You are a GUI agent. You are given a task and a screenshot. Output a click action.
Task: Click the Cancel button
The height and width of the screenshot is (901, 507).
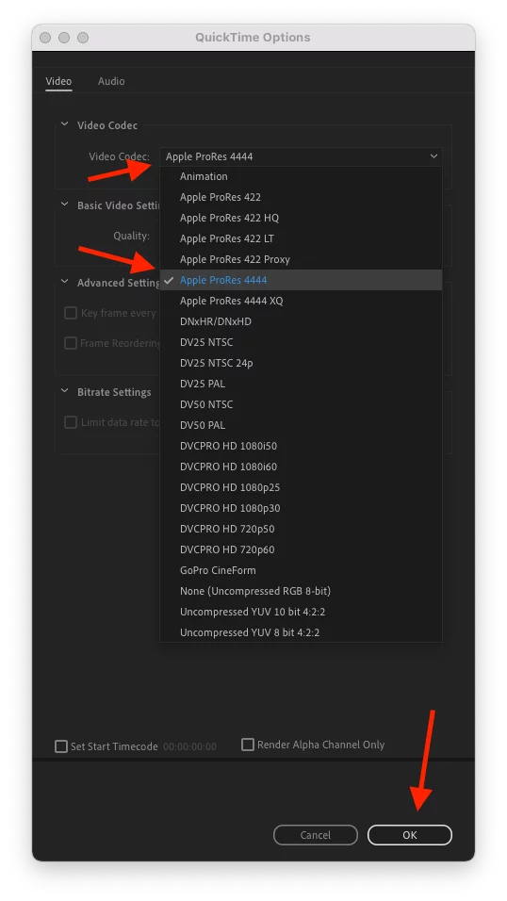316,835
